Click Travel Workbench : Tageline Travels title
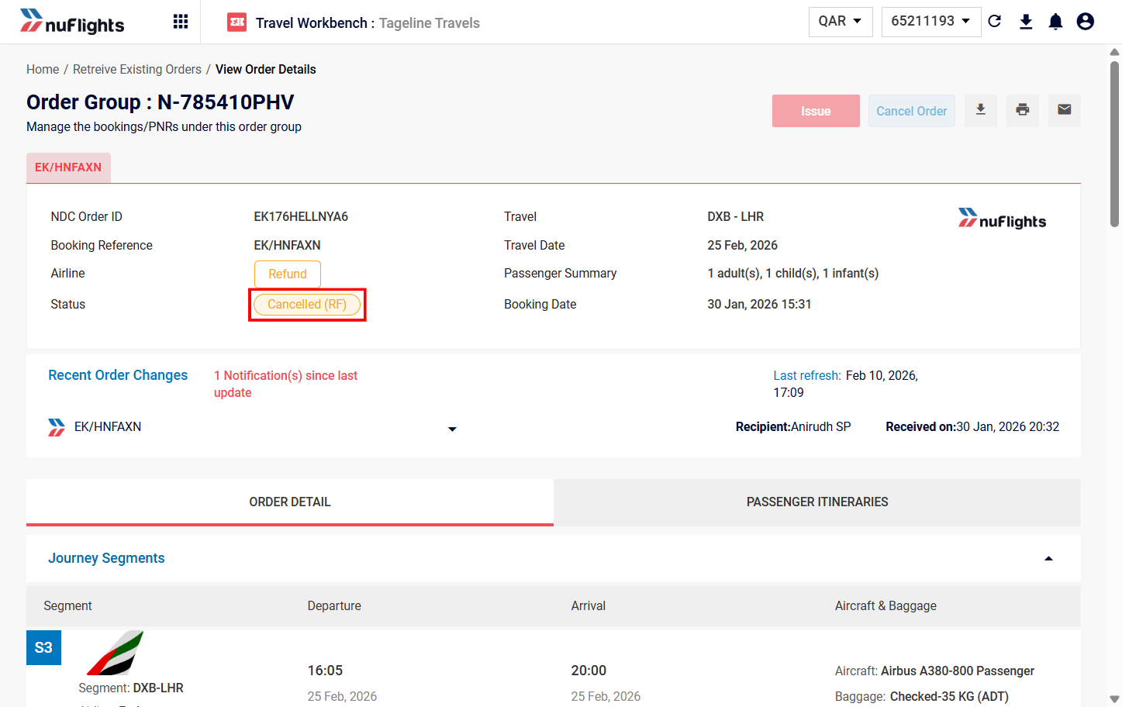The width and height of the screenshot is (1122, 707). (368, 23)
